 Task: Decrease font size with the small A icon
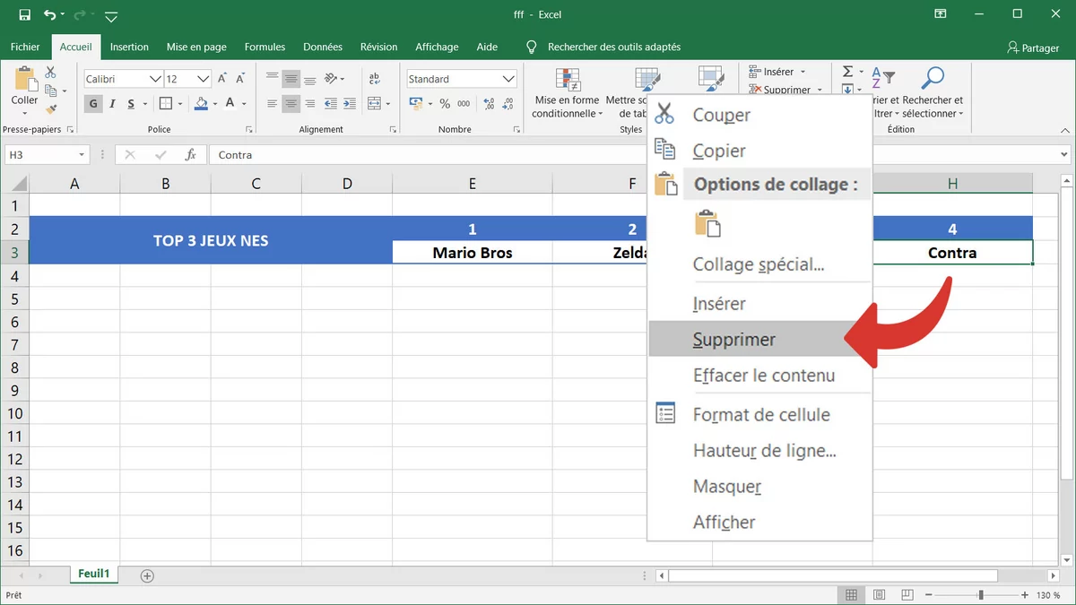(239, 79)
